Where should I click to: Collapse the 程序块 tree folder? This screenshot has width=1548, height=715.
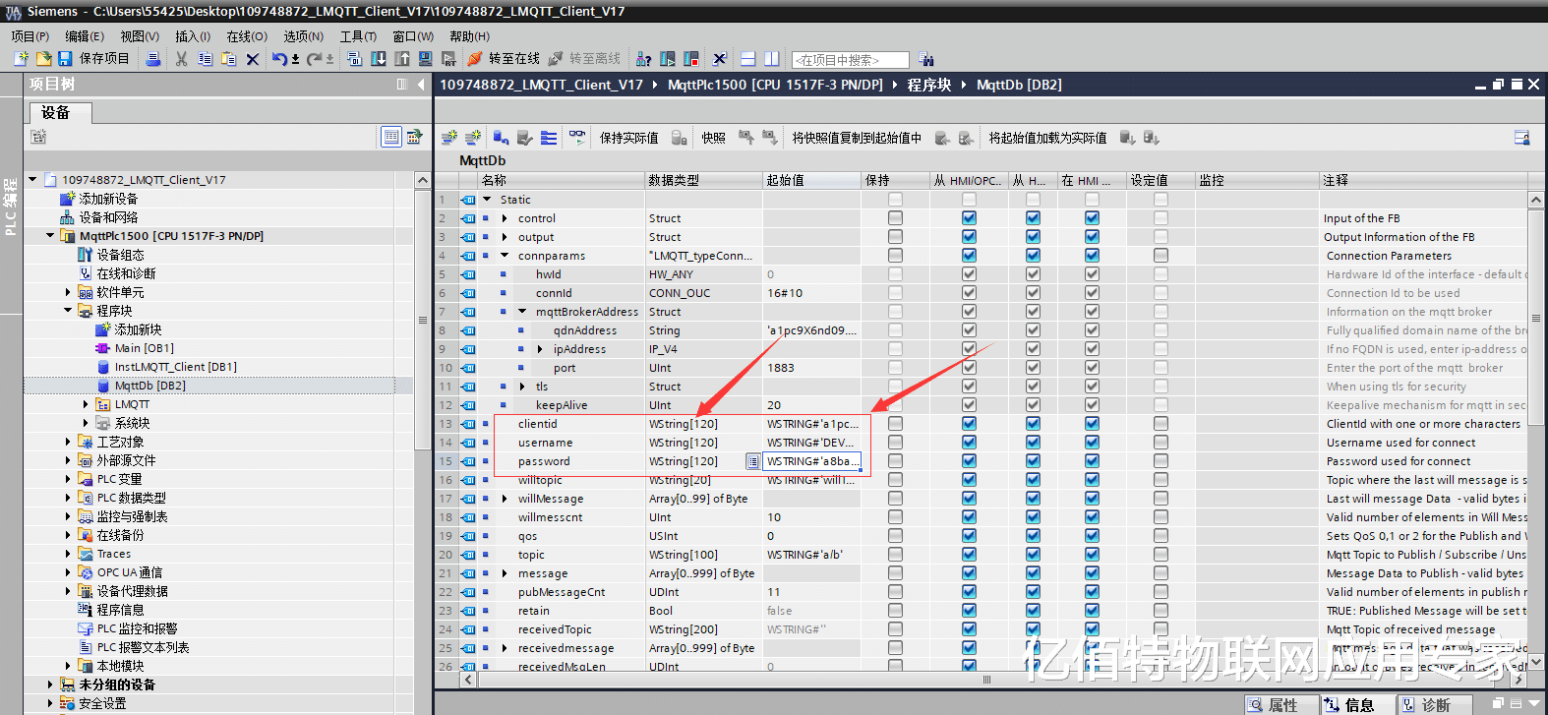tap(68, 311)
